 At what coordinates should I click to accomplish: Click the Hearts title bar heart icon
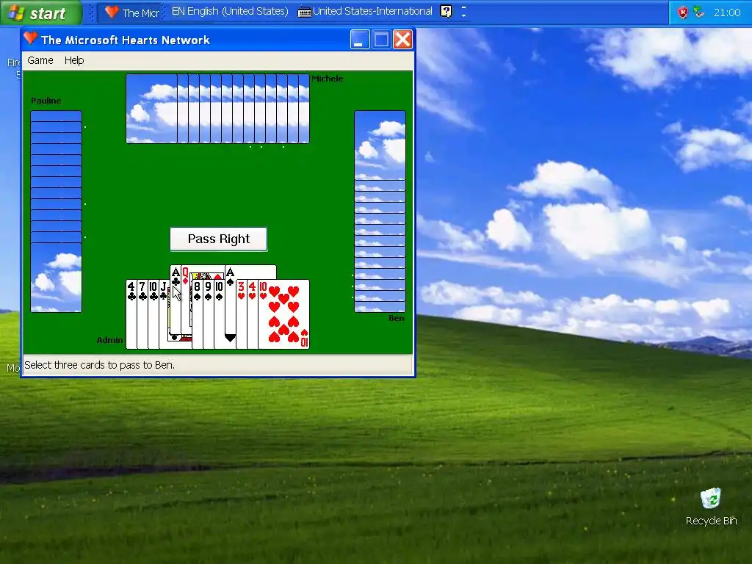coord(30,38)
